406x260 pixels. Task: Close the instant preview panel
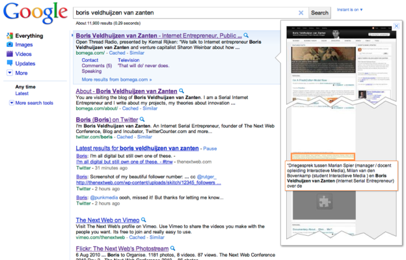(x=396, y=27)
